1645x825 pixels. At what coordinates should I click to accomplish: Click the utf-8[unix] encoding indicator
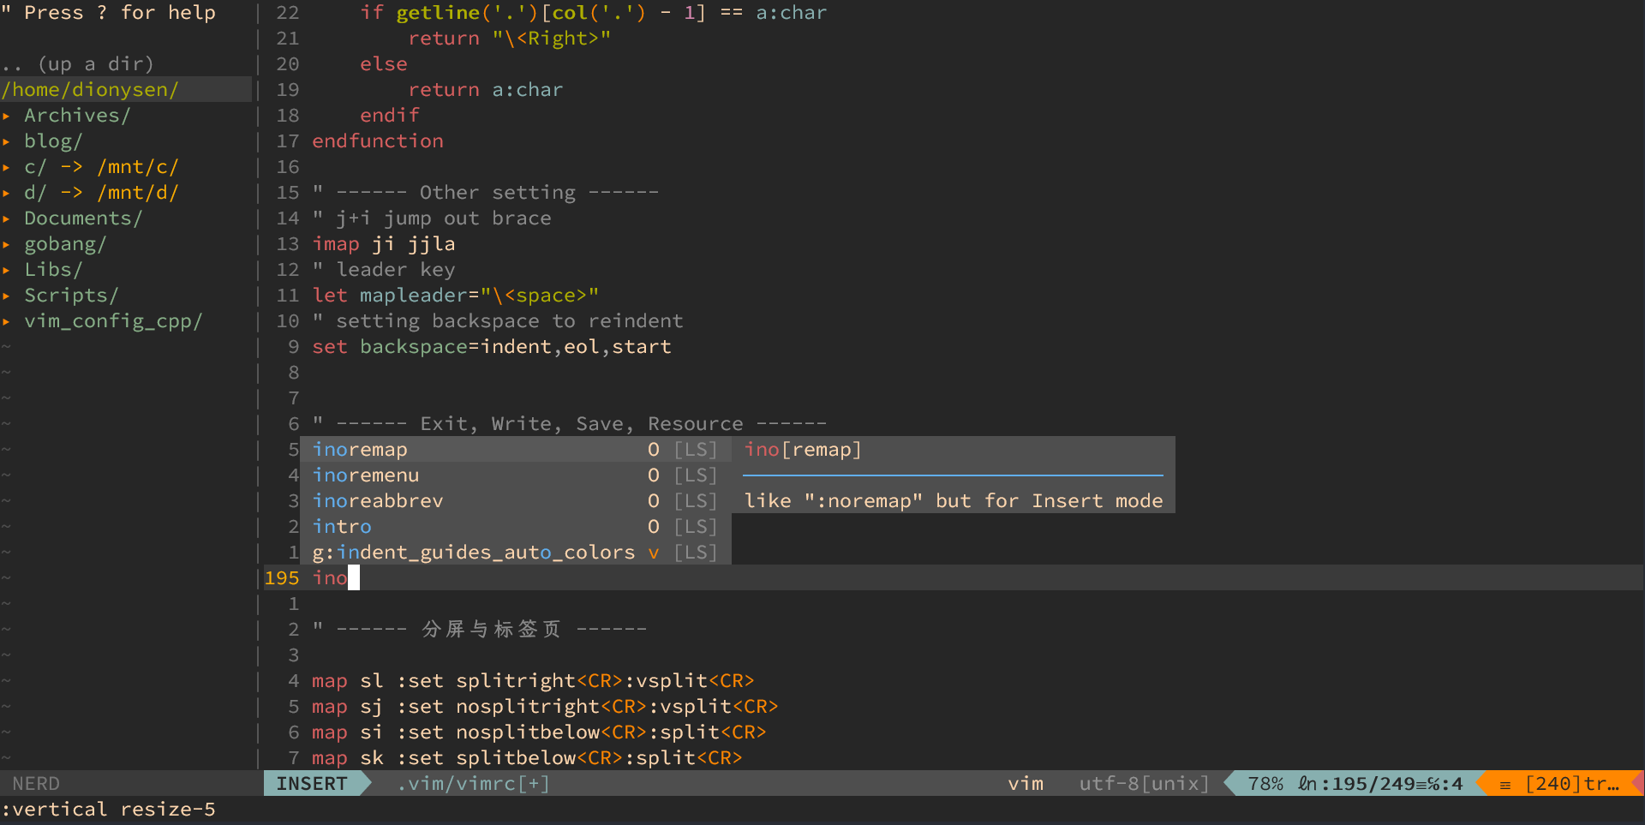1144,784
